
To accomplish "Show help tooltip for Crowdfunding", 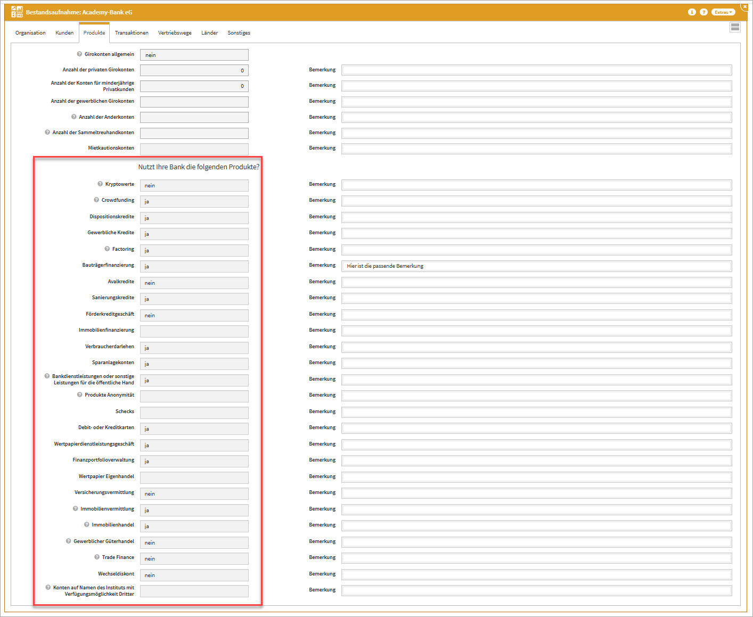I will [96, 200].
